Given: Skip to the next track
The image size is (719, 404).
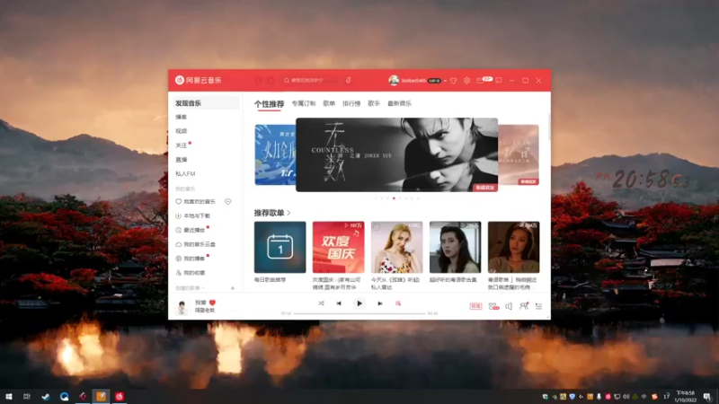Looking at the screenshot, I should coord(379,303).
